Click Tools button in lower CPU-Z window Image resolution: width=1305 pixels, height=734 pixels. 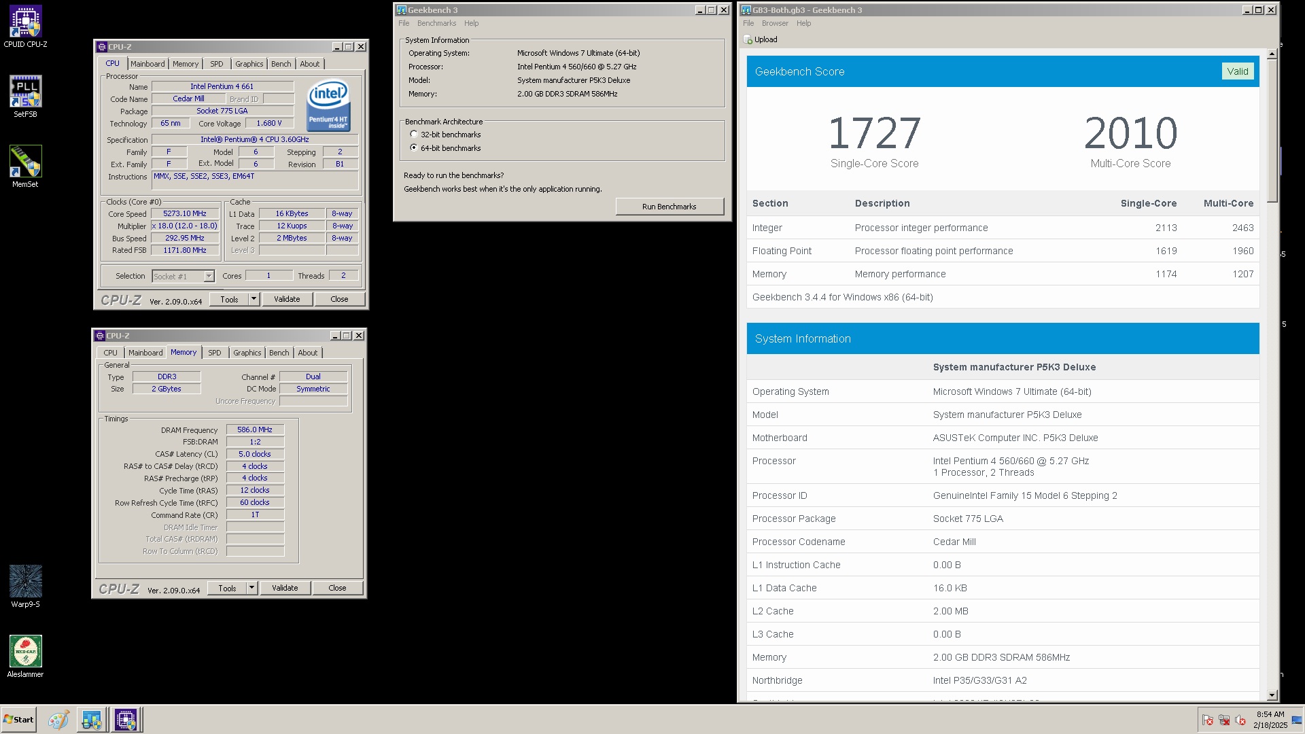point(227,588)
